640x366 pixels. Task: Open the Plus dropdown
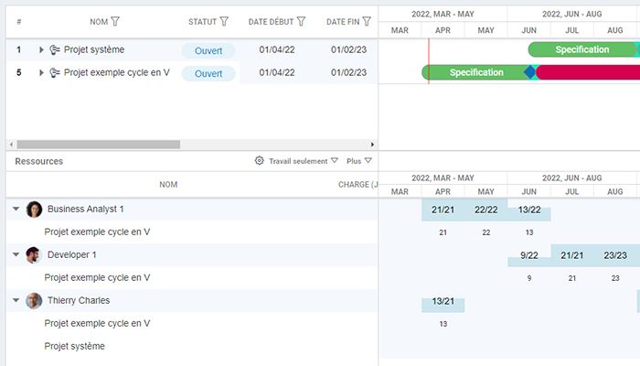[x=359, y=161]
